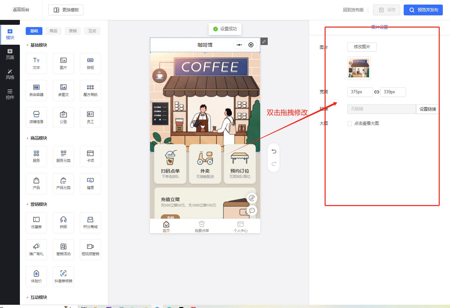Click the chat bubble floating icon
This screenshot has width=450, height=308.
click(x=252, y=210)
